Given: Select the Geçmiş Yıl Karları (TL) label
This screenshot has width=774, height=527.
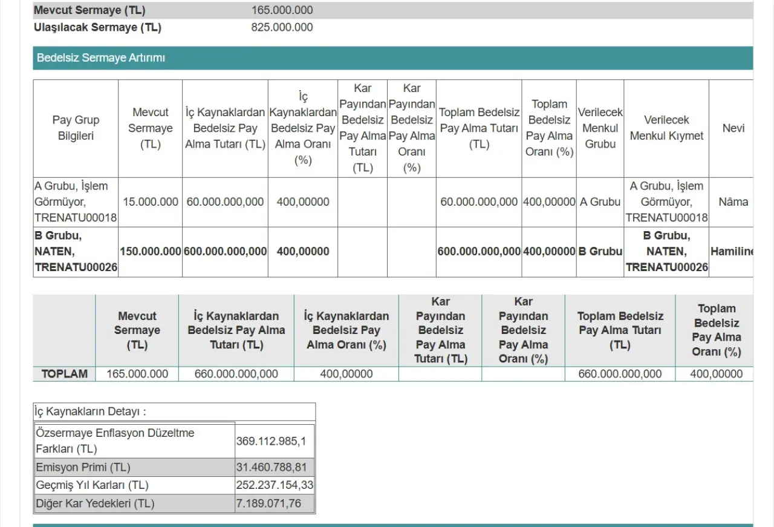Looking at the screenshot, I should pyautogui.click(x=92, y=485).
